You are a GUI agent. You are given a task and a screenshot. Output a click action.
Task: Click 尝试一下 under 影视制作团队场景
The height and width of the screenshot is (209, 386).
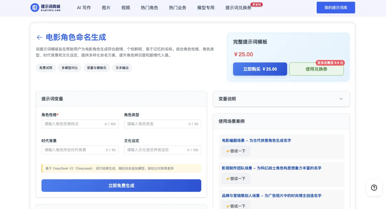click(236, 179)
